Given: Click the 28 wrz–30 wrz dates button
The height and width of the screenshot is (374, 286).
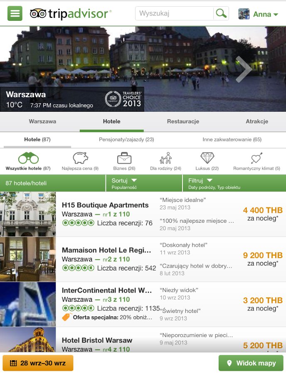Looking at the screenshot, I should click(x=38, y=363).
